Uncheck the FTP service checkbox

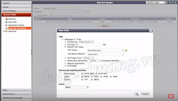82,80
